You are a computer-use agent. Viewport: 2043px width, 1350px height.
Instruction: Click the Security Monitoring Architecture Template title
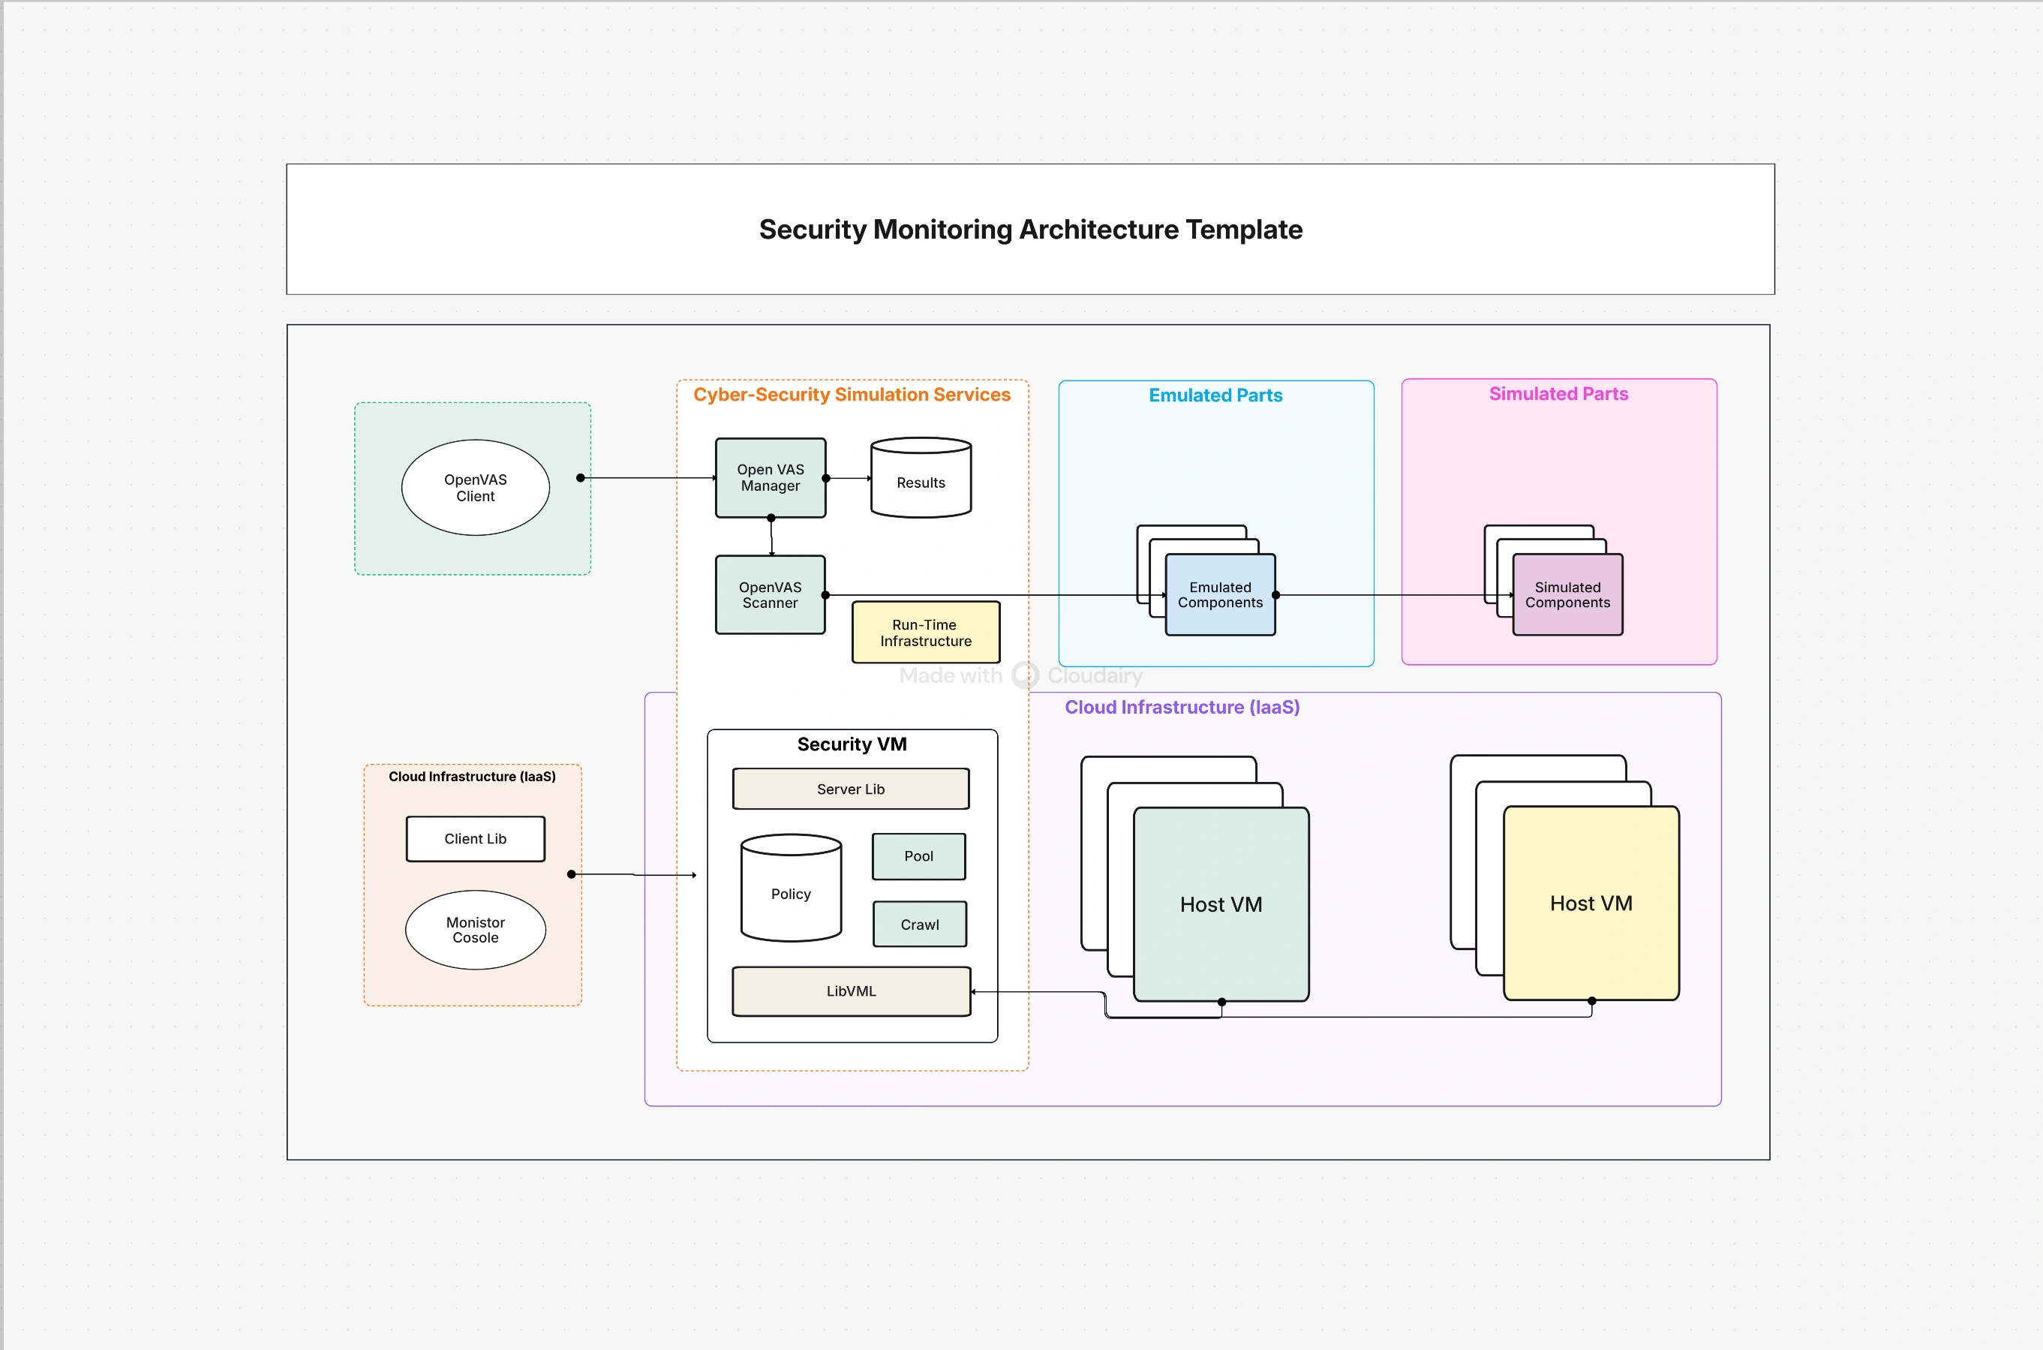click(1030, 230)
